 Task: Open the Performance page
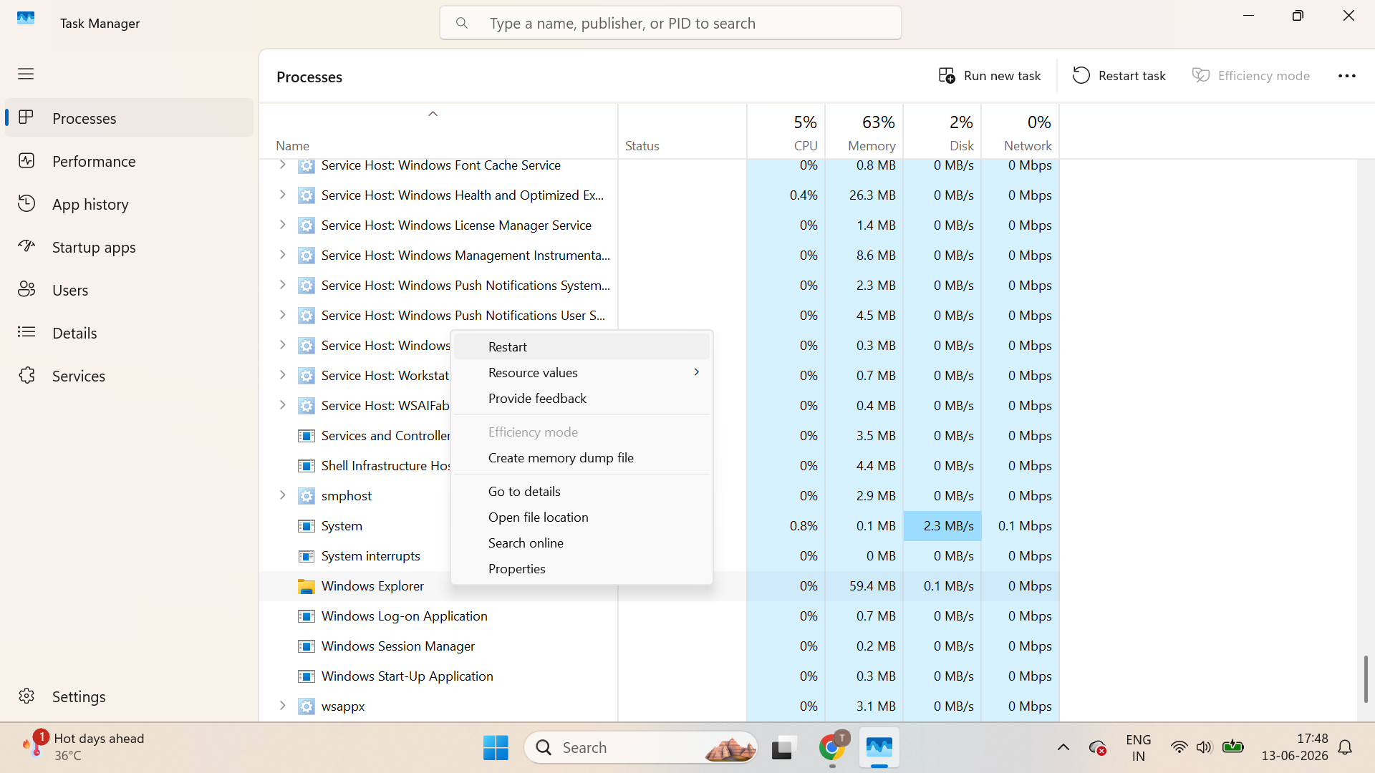click(130, 161)
